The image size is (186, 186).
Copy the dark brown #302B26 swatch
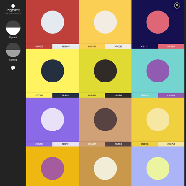point(118,95)
